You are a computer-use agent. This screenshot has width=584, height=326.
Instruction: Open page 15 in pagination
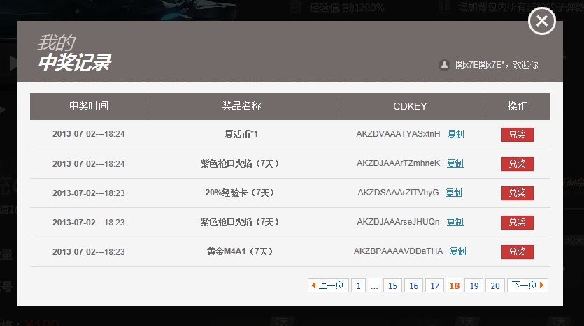tap(392, 285)
